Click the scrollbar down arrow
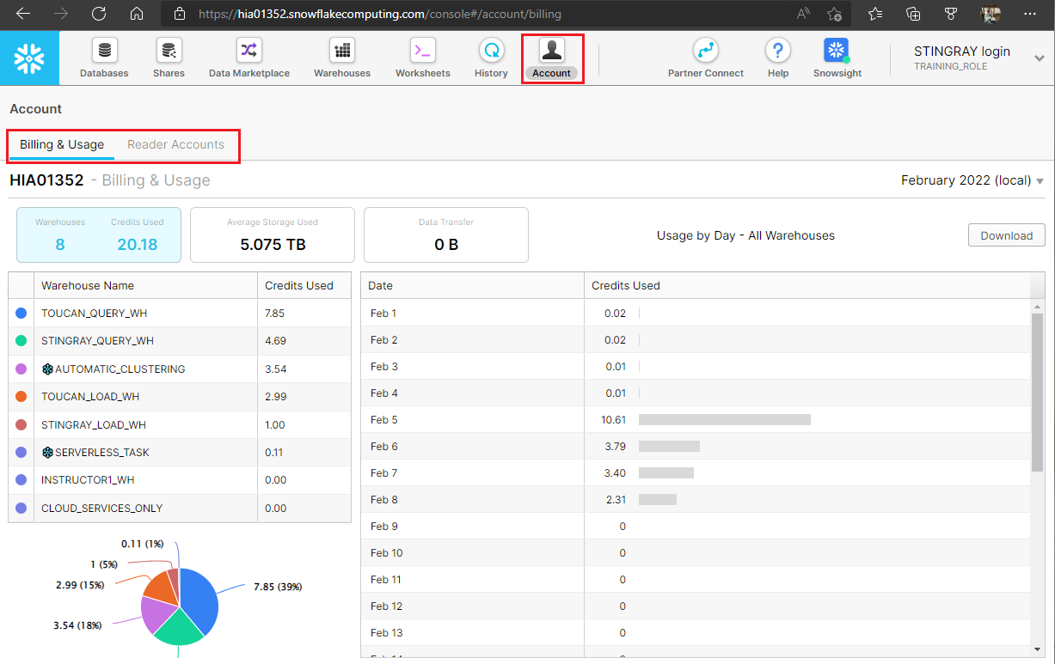This screenshot has width=1055, height=664. click(1038, 649)
